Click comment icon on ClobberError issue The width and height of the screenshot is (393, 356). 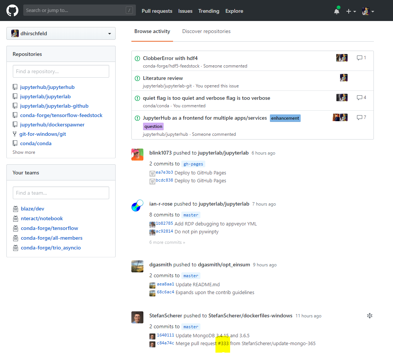360,58
